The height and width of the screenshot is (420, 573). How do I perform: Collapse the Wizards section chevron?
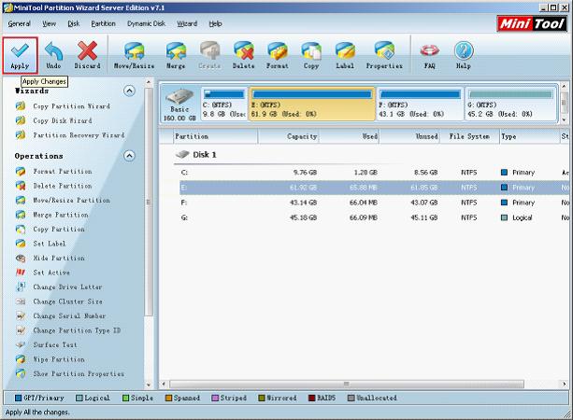click(x=129, y=91)
